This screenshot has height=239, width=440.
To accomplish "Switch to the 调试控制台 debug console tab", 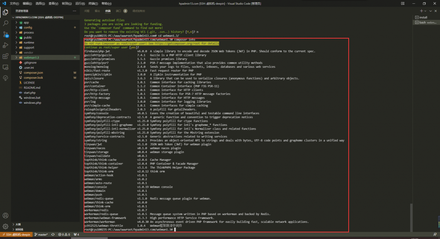I will 139,11.
